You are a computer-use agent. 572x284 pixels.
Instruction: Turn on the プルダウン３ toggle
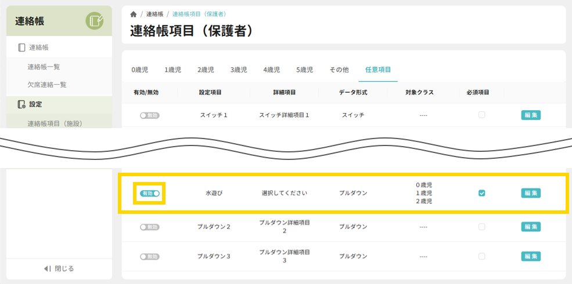[x=150, y=256]
